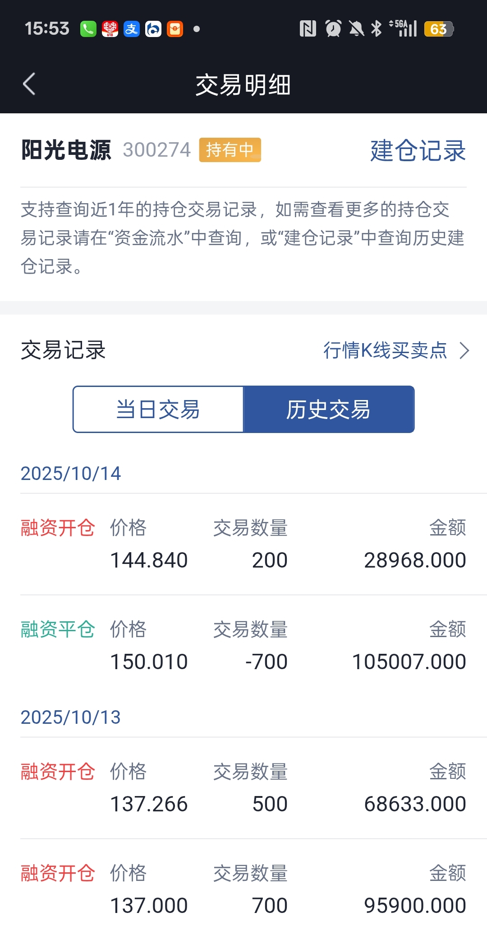Tap the NFC status icon

click(x=308, y=29)
